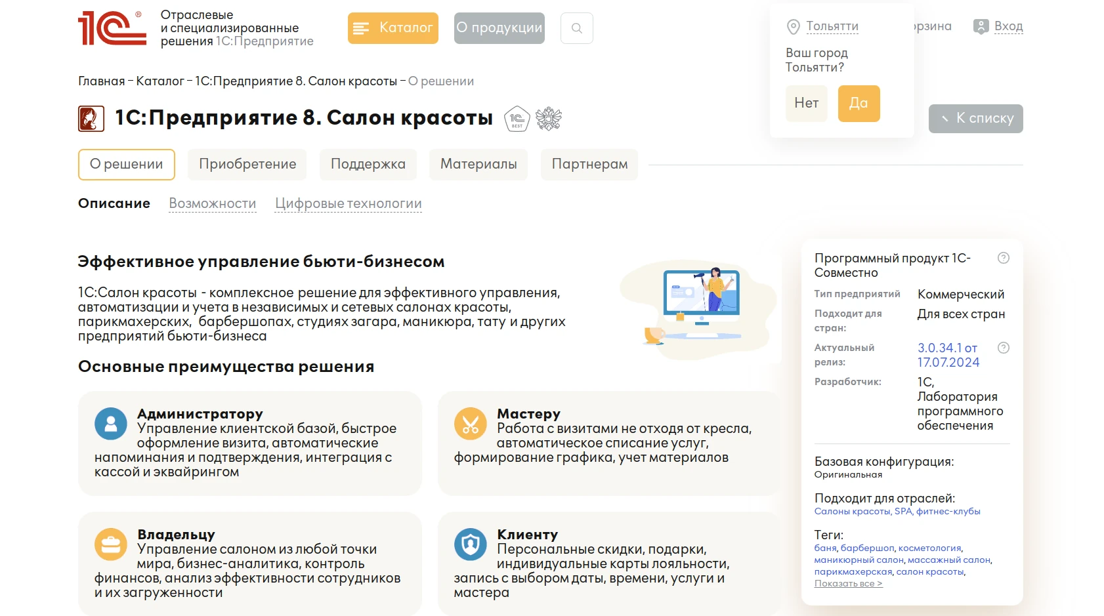Viewport: 1104px width, 616px height.
Task: Jump to Возможности section
Action: (x=213, y=203)
